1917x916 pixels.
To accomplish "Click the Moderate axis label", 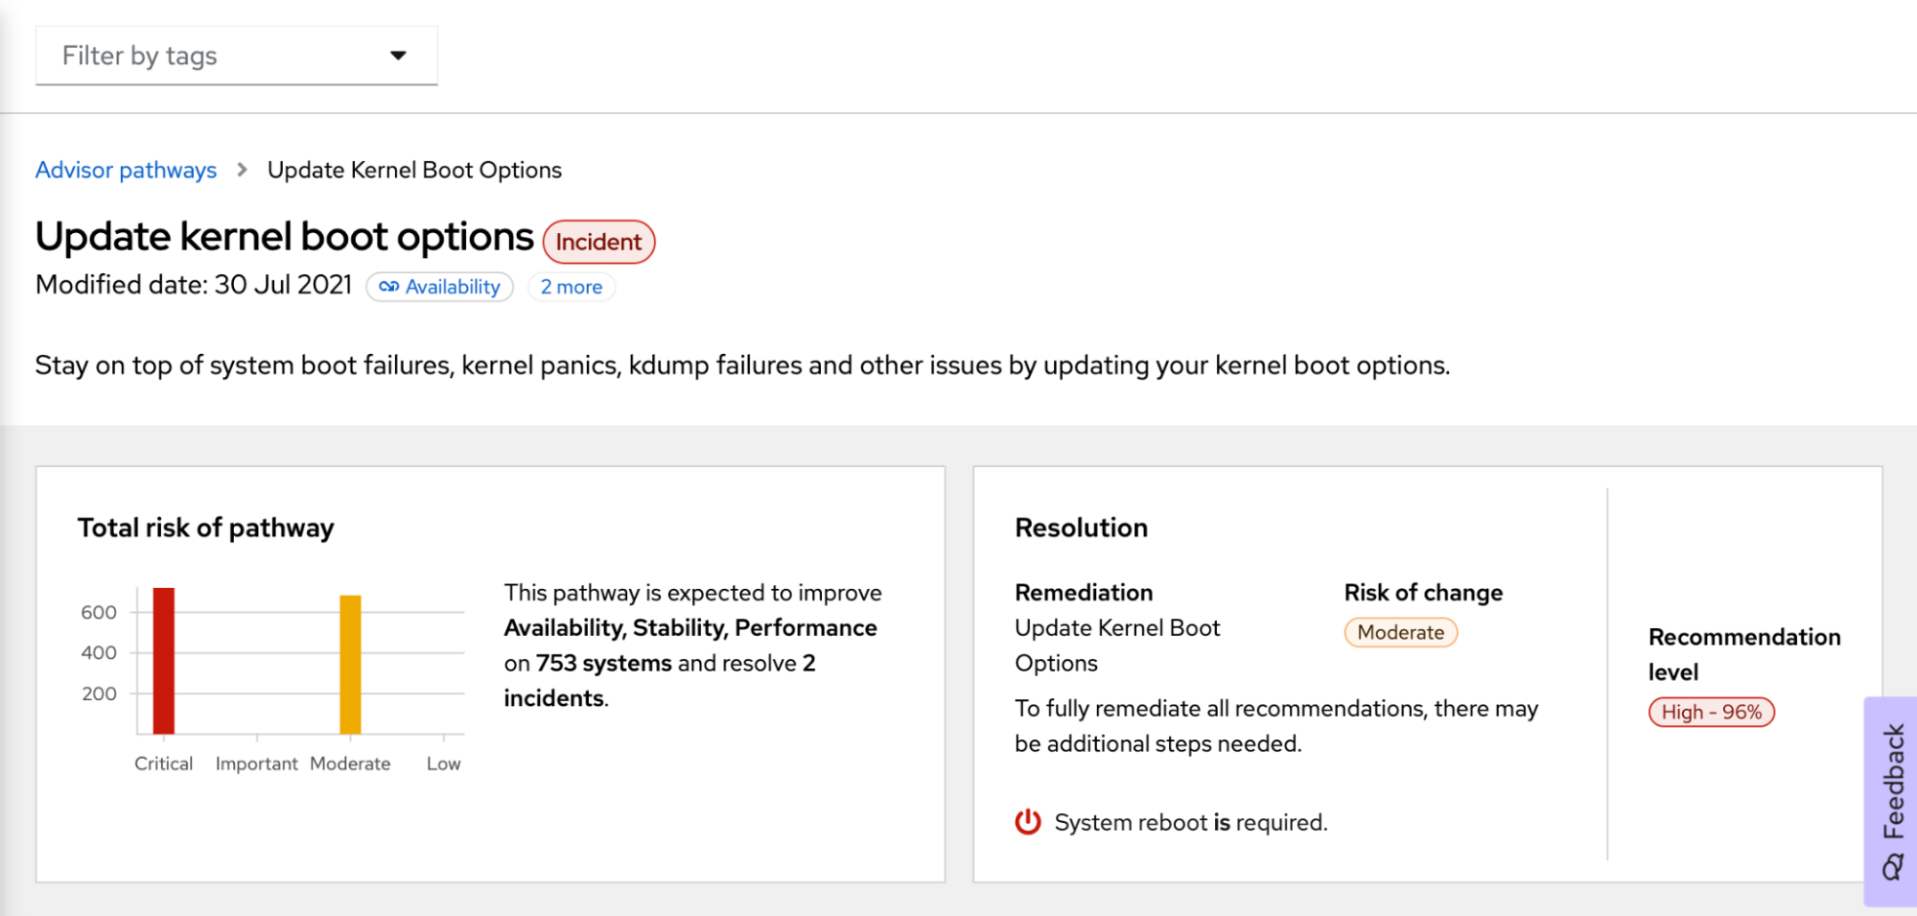I will tap(350, 763).
